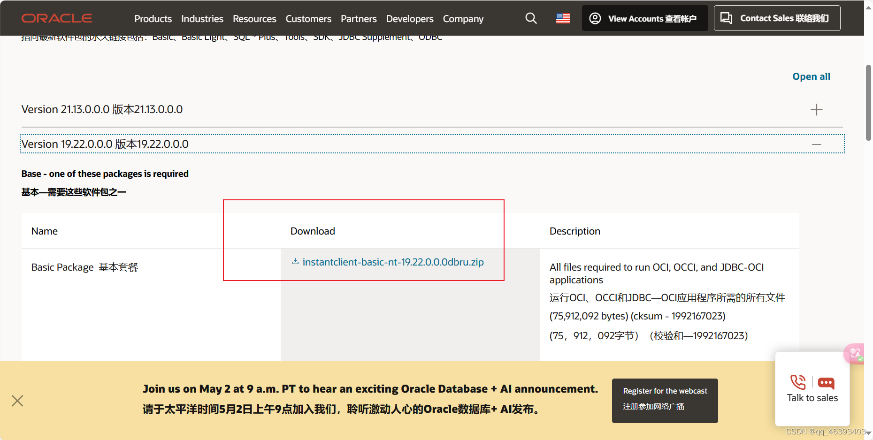Click the Download column header
The image size is (873, 440).
[313, 231]
